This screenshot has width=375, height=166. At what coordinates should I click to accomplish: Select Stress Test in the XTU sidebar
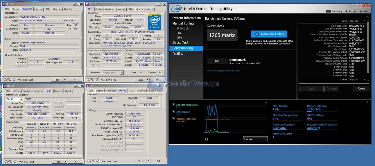(180, 43)
